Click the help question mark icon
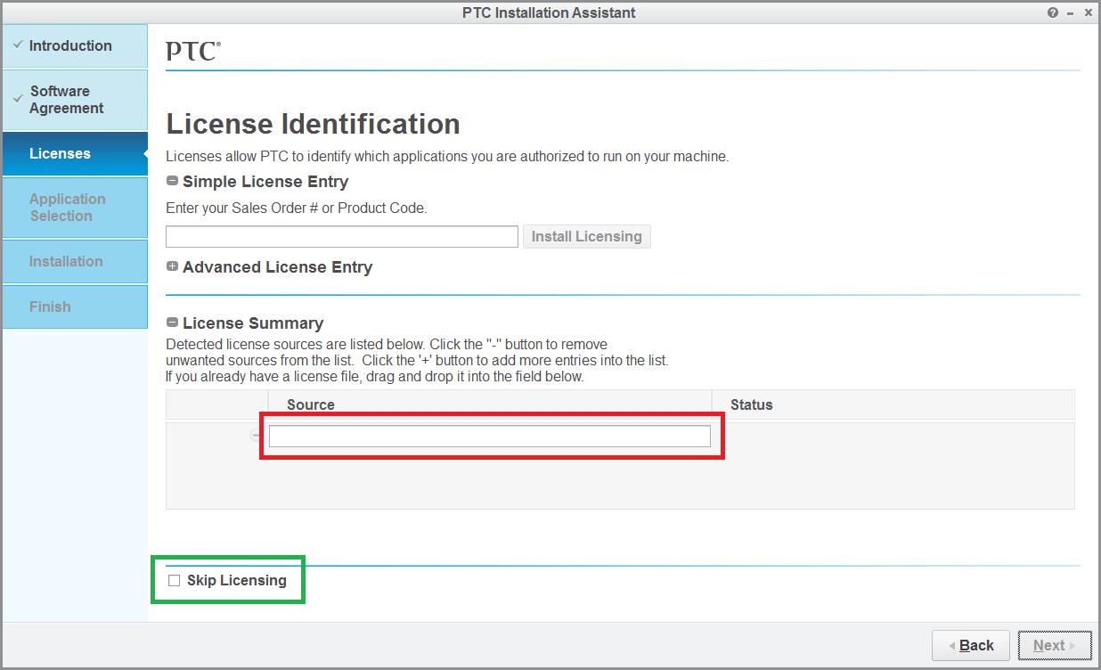The image size is (1101, 670). point(1053,12)
